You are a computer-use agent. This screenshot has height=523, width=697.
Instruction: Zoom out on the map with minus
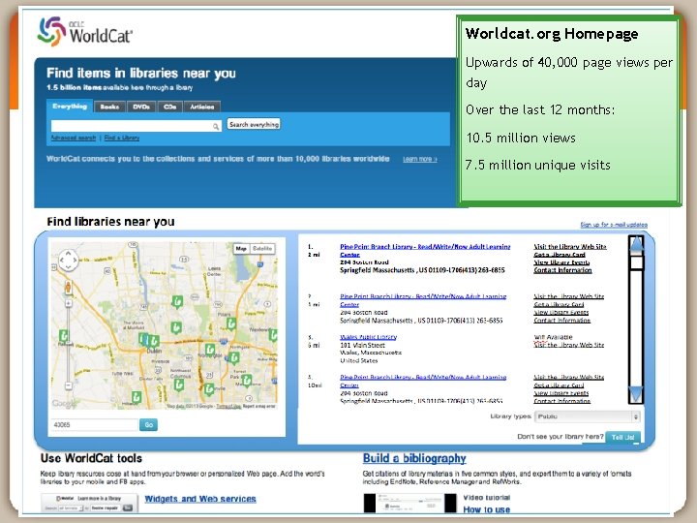pos(68,385)
